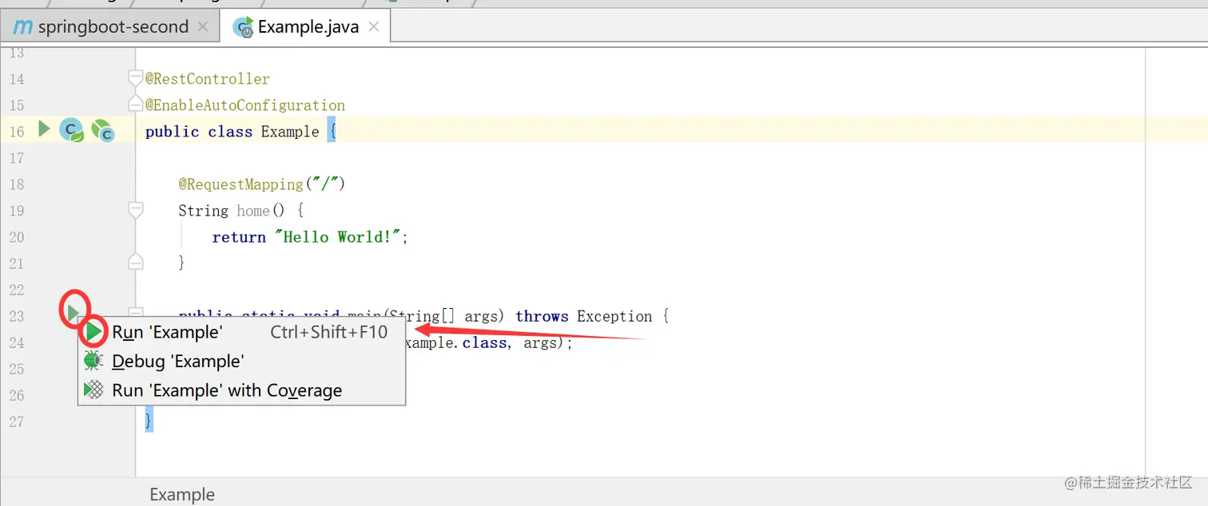Close the springboot-second tab
This screenshot has width=1208, height=506.
tap(203, 27)
